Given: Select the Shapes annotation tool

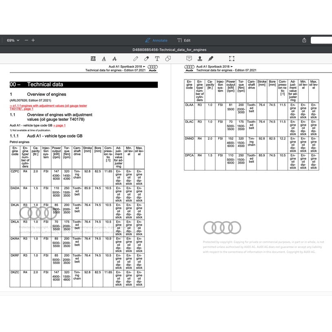Looking at the screenshot, I should coord(168,58).
